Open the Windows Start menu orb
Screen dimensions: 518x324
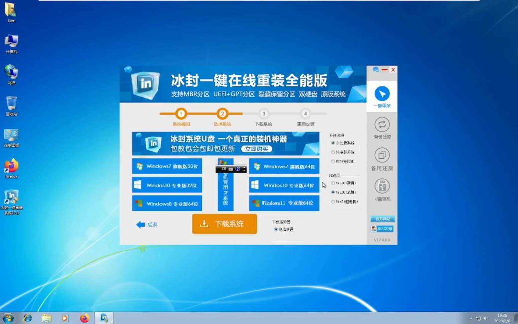tap(8, 318)
